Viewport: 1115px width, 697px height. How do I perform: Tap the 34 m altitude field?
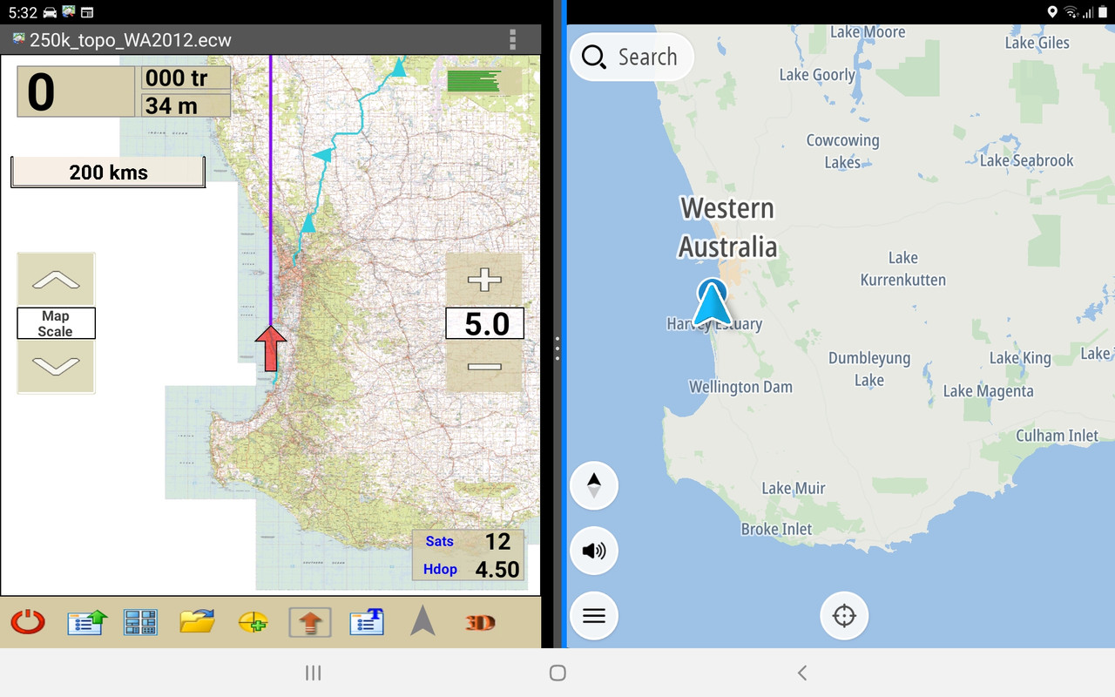(186, 105)
